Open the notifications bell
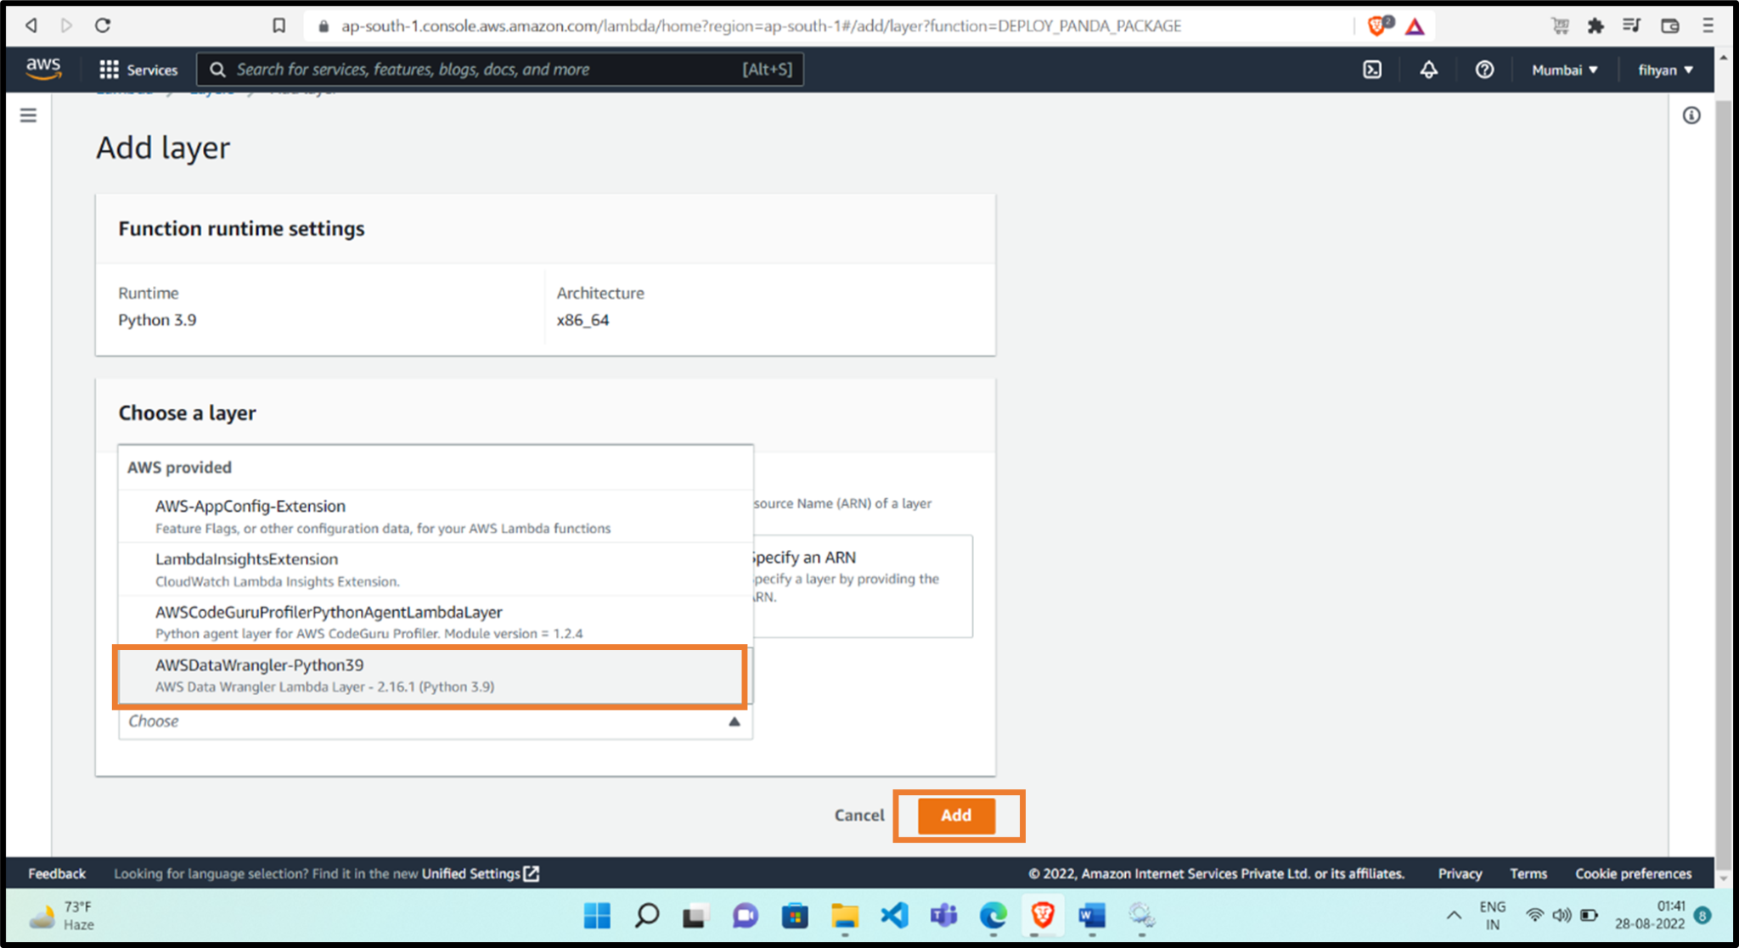This screenshot has width=1739, height=948. point(1428,70)
